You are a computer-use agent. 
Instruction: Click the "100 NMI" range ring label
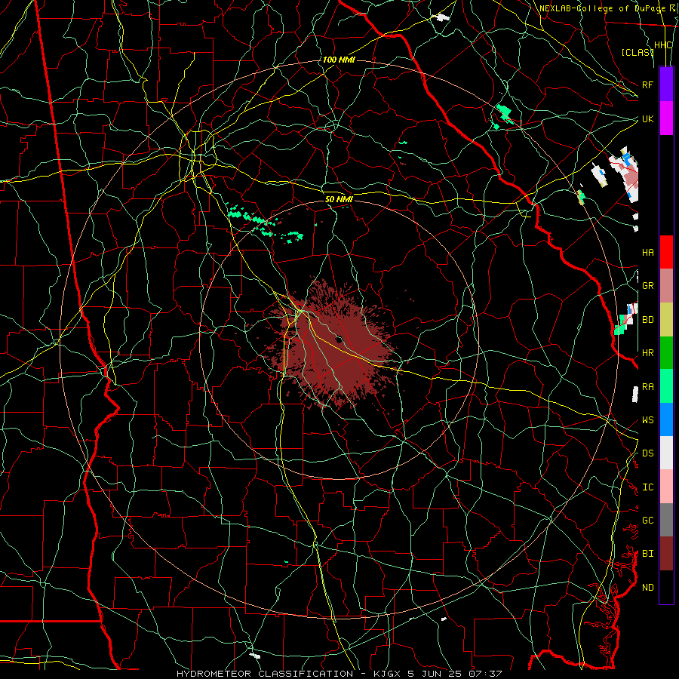coord(339,60)
